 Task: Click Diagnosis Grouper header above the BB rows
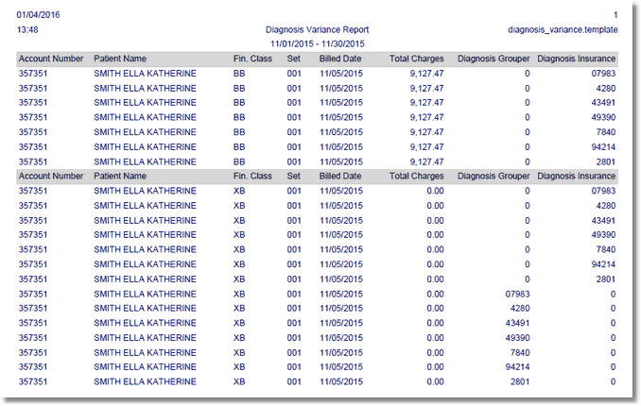pyautogui.click(x=494, y=59)
